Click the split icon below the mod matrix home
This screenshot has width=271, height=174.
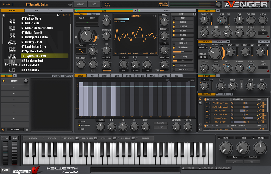200,102
